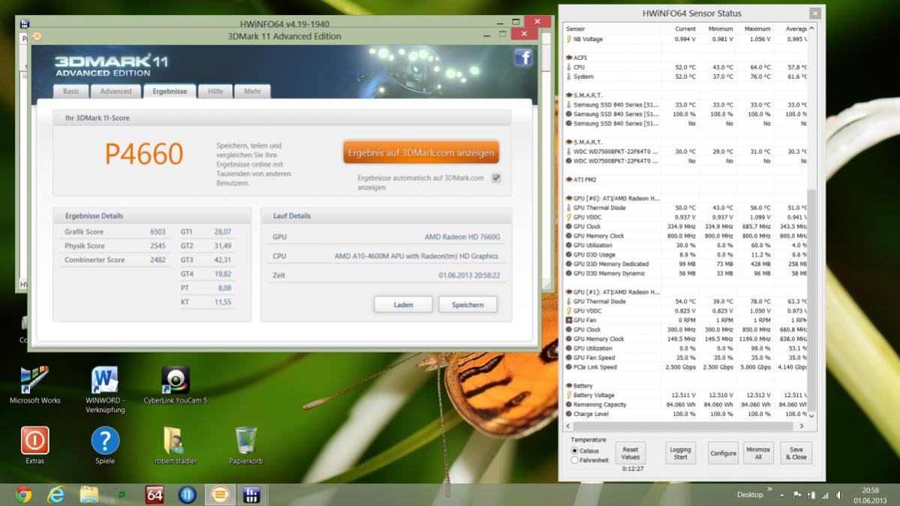Select the NB Voltage sensor row
Screen dimensions: 900x506
point(686,39)
